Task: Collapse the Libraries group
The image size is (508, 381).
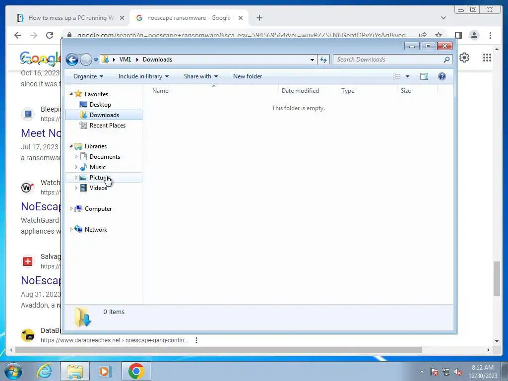Action: [71, 146]
